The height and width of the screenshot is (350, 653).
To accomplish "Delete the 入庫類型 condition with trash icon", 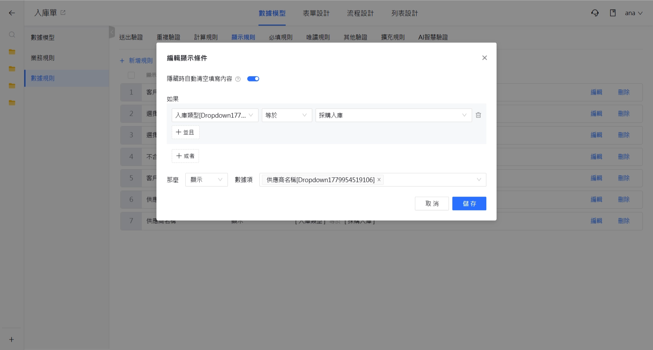I will [478, 115].
